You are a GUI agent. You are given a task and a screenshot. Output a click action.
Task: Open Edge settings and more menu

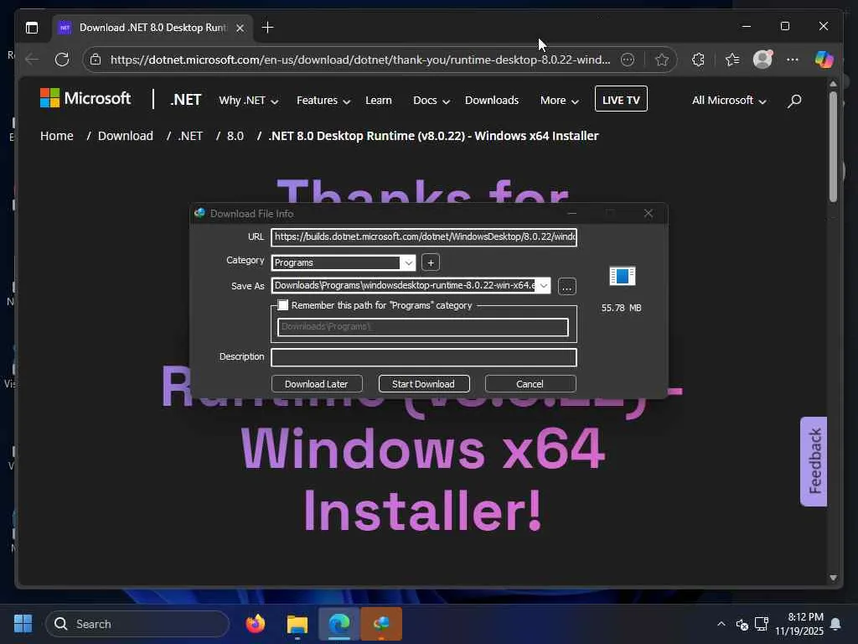pos(793,60)
